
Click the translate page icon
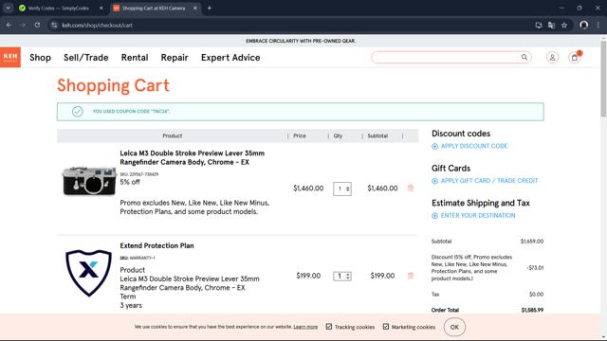point(551,26)
